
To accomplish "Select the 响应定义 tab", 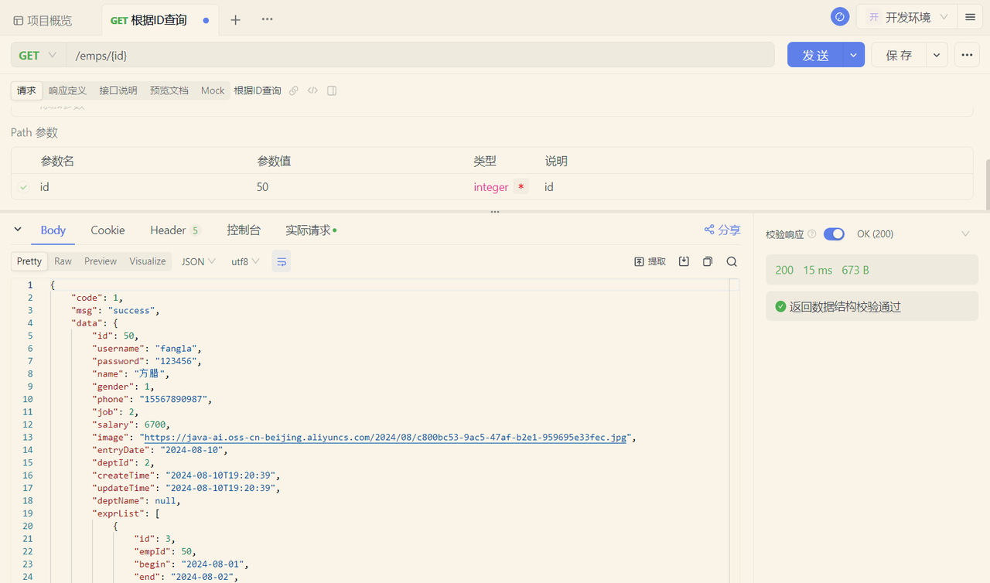I will [67, 90].
